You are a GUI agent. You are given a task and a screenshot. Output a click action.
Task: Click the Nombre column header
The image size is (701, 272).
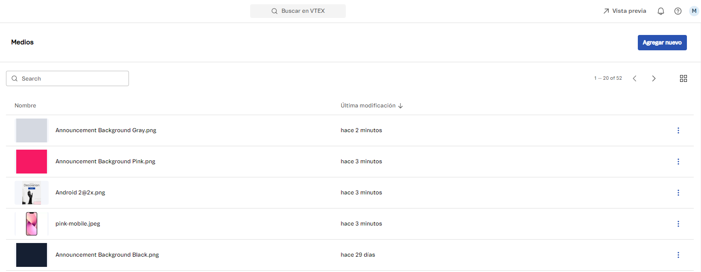click(x=25, y=106)
